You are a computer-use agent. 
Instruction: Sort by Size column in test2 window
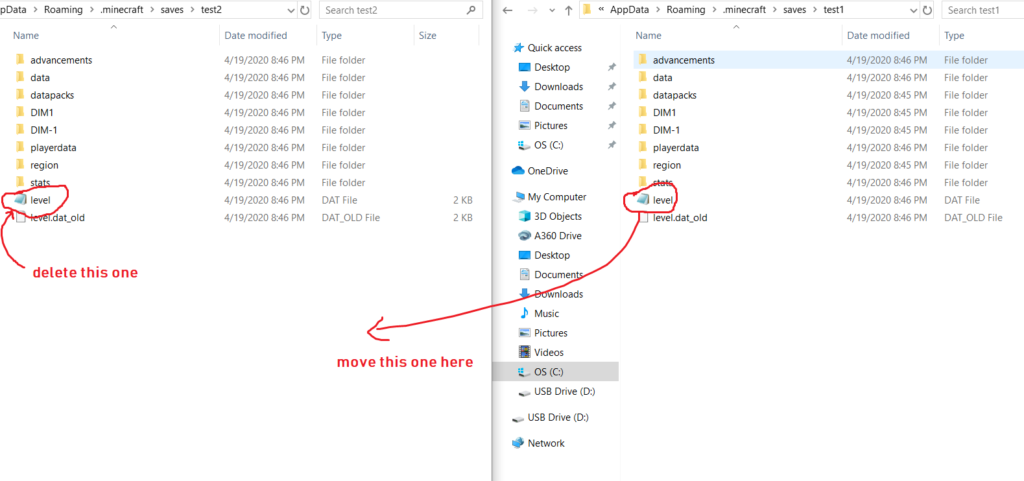(x=427, y=35)
